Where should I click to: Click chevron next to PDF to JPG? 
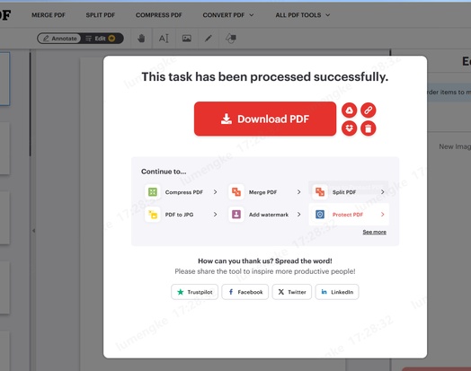coord(215,215)
